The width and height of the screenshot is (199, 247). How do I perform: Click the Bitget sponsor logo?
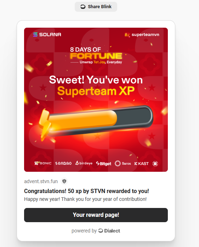point(104,164)
